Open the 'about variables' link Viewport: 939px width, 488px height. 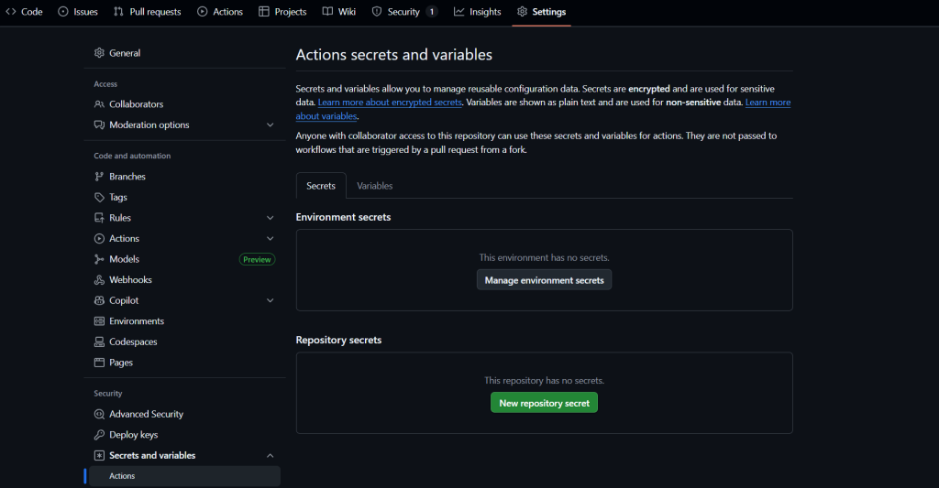[x=326, y=116]
